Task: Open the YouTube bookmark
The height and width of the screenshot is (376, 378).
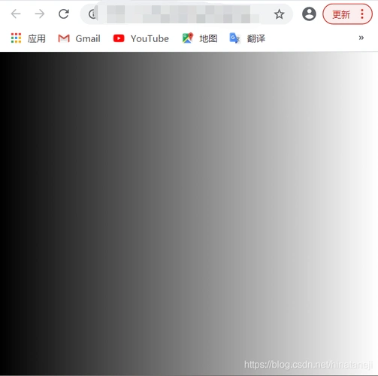Action: (141, 38)
